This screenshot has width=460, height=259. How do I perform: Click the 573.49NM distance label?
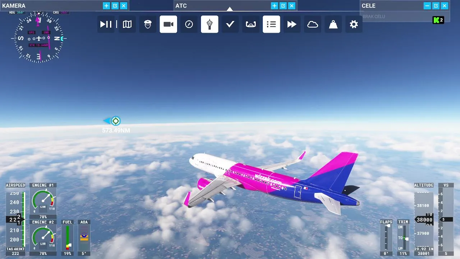click(116, 131)
